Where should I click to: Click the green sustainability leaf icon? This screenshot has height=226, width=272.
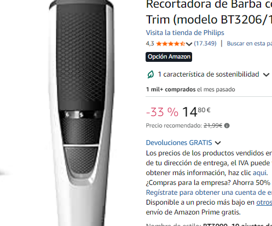[x=151, y=74]
